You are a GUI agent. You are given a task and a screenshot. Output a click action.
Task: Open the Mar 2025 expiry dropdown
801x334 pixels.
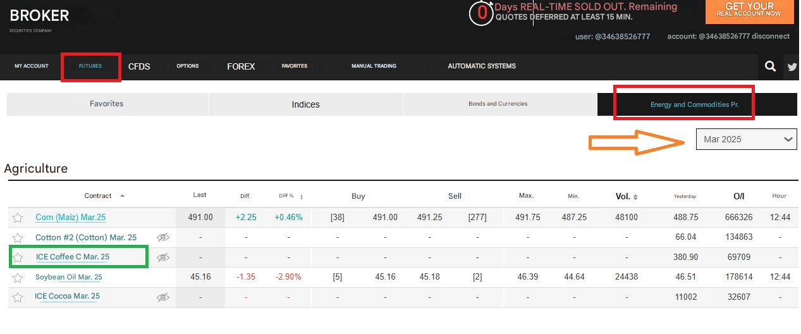(746, 139)
